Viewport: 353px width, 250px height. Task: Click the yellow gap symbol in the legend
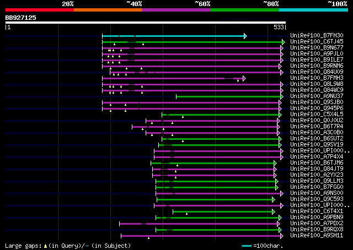(45, 246)
